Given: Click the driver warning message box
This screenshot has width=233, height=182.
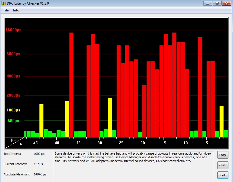Looking at the screenshot, I should pos(134,165).
